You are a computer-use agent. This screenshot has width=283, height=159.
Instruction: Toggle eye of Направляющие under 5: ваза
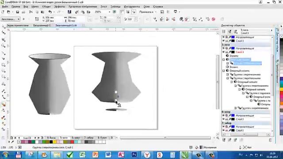click(x=224, y=48)
